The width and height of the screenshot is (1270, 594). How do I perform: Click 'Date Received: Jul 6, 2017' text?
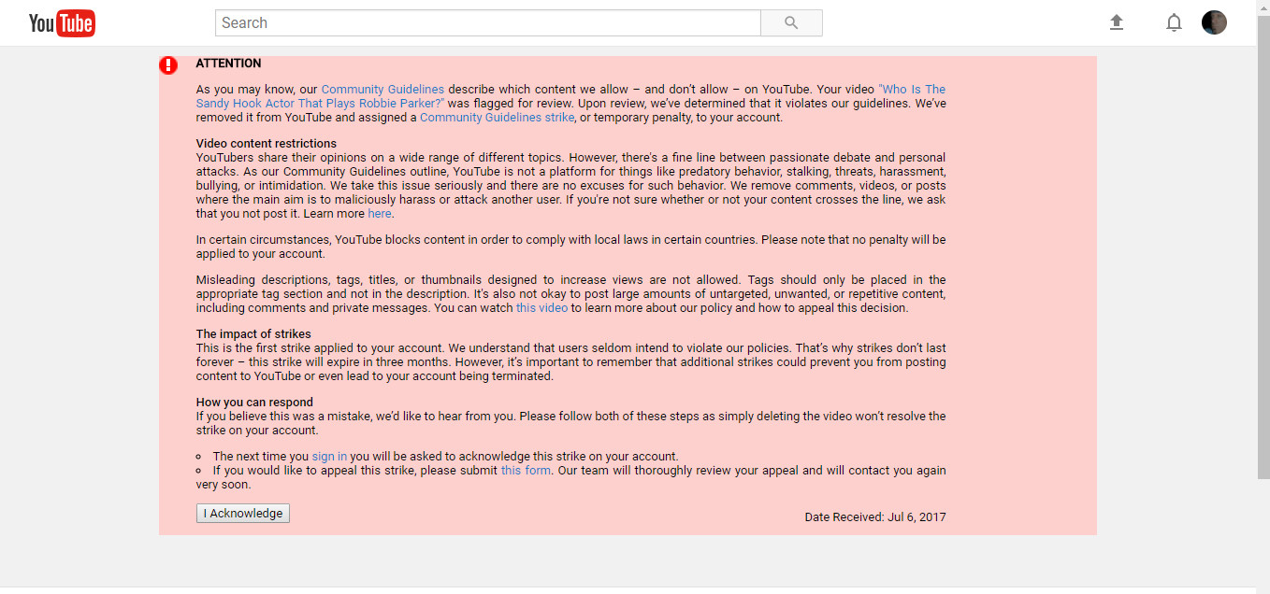point(875,517)
